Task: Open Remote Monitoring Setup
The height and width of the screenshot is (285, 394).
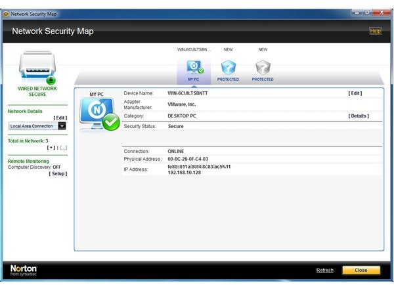Action: click(x=58, y=173)
